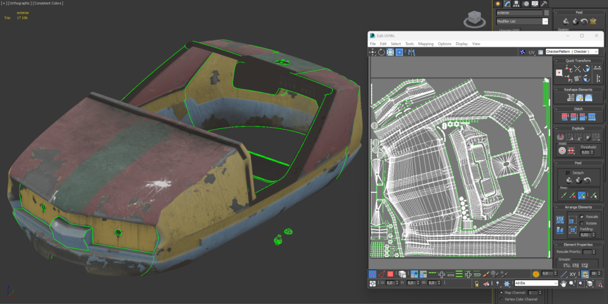Select the Move tool in UV editor toolbar

tap(372, 52)
